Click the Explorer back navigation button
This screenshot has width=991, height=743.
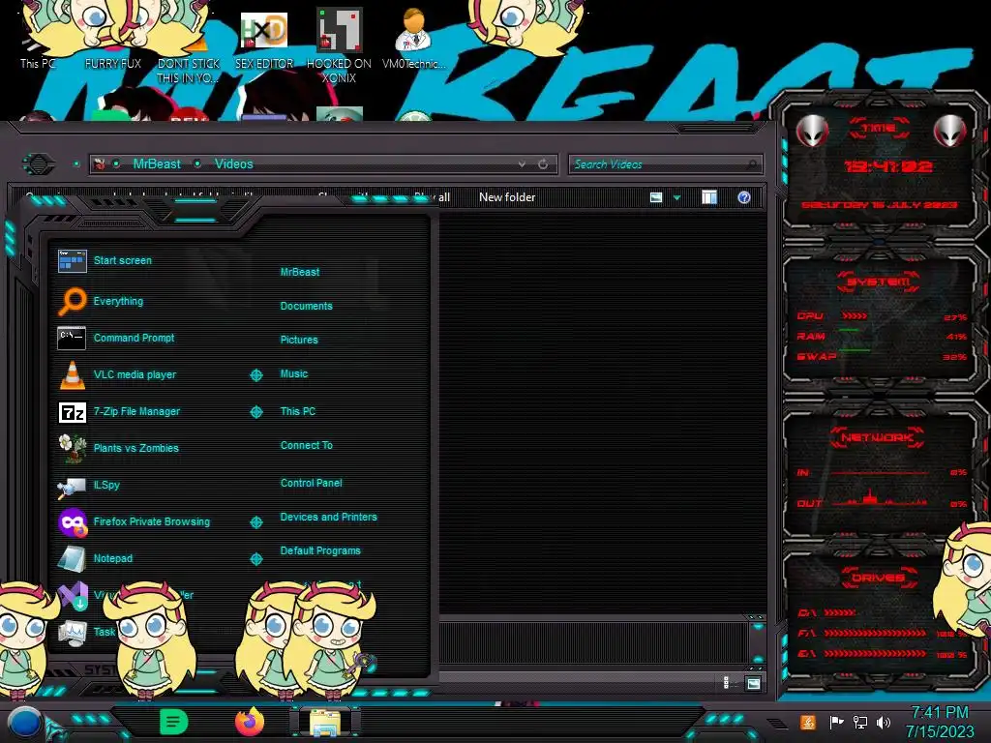39,164
